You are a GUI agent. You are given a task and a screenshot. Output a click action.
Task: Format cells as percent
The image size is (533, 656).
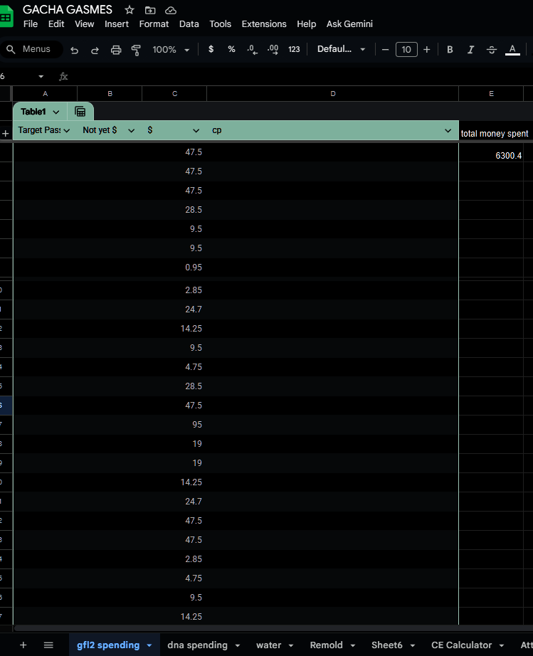tap(231, 49)
